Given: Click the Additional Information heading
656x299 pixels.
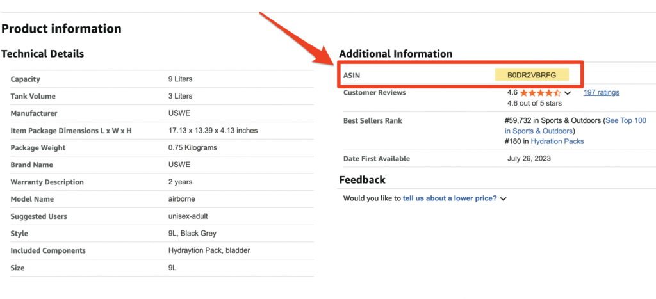Looking at the screenshot, I should (x=395, y=54).
